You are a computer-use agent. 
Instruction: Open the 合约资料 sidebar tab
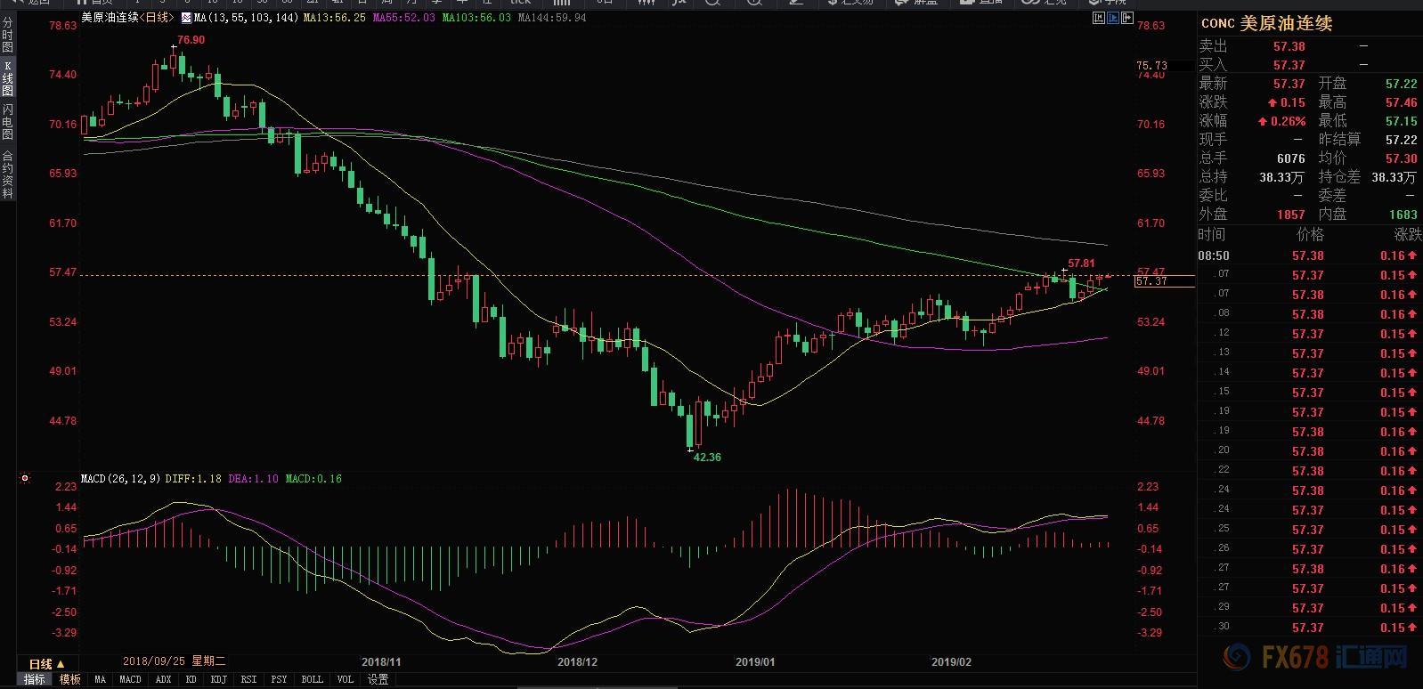coord(8,174)
